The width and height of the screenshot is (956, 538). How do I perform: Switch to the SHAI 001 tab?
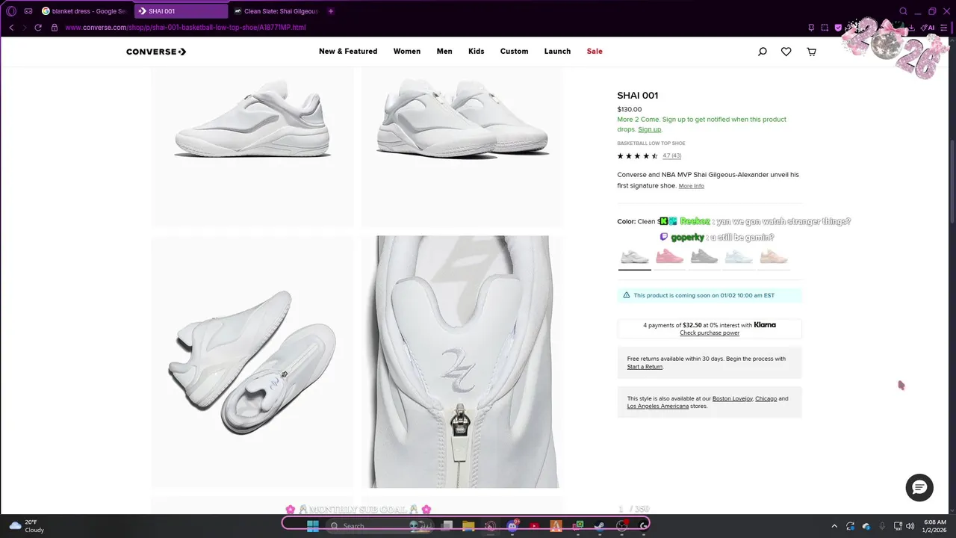pyautogui.click(x=181, y=11)
